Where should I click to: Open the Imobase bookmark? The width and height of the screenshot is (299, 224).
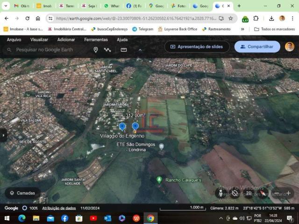click(x=23, y=29)
